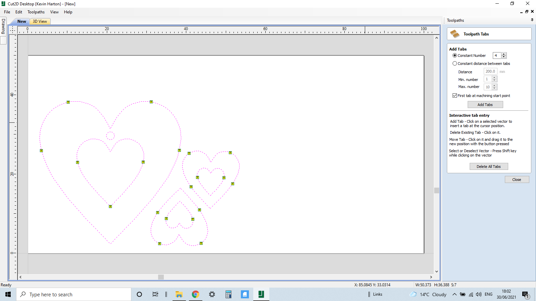The image size is (536, 301).
Task: Decrease the Min. number value
Action: coord(494,81)
